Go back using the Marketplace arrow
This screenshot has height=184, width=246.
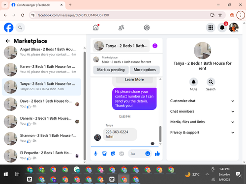coord(7,41)
